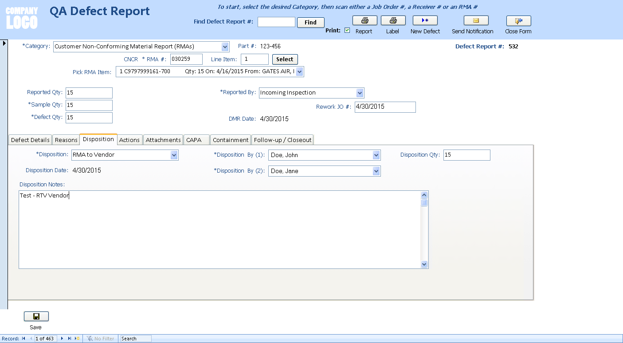Go to first record navigation arrow
The width and height of the screenshot is (623, 343).
pos(24,339)
